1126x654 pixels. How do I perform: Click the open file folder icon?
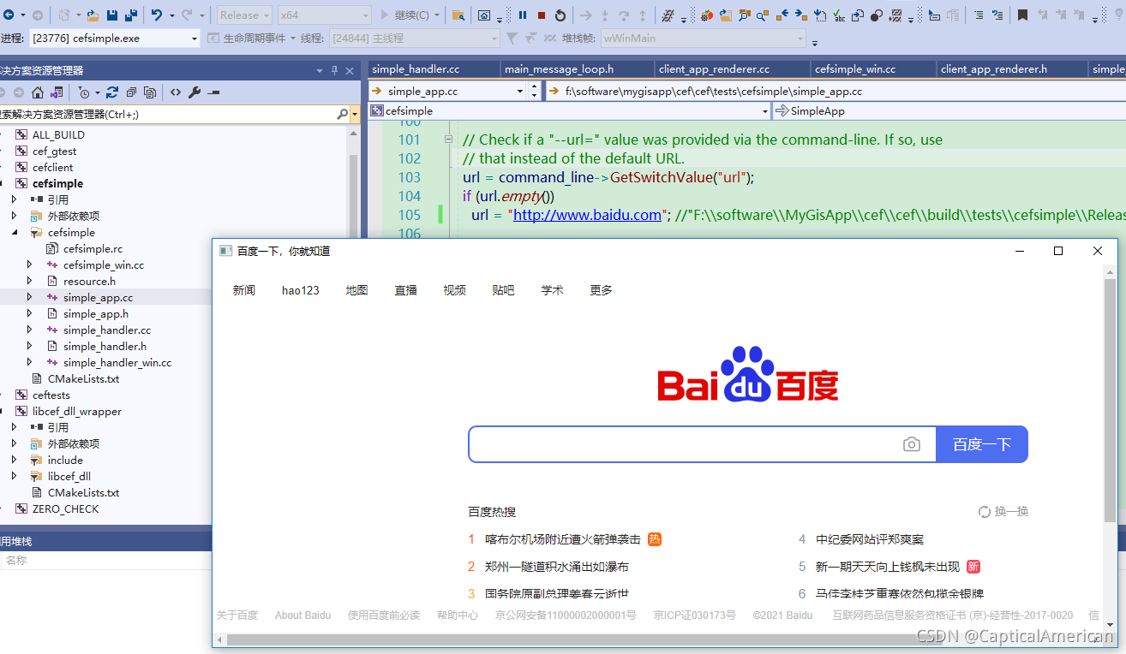tap(93, 15)
